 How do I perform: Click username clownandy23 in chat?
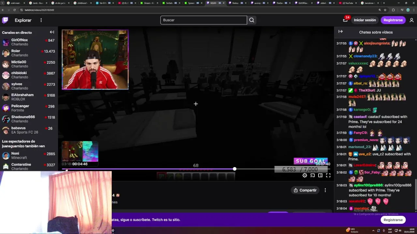365,56
